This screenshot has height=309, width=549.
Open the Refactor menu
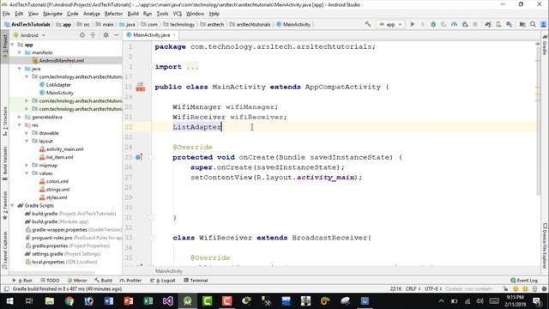(x=113, y=14)
